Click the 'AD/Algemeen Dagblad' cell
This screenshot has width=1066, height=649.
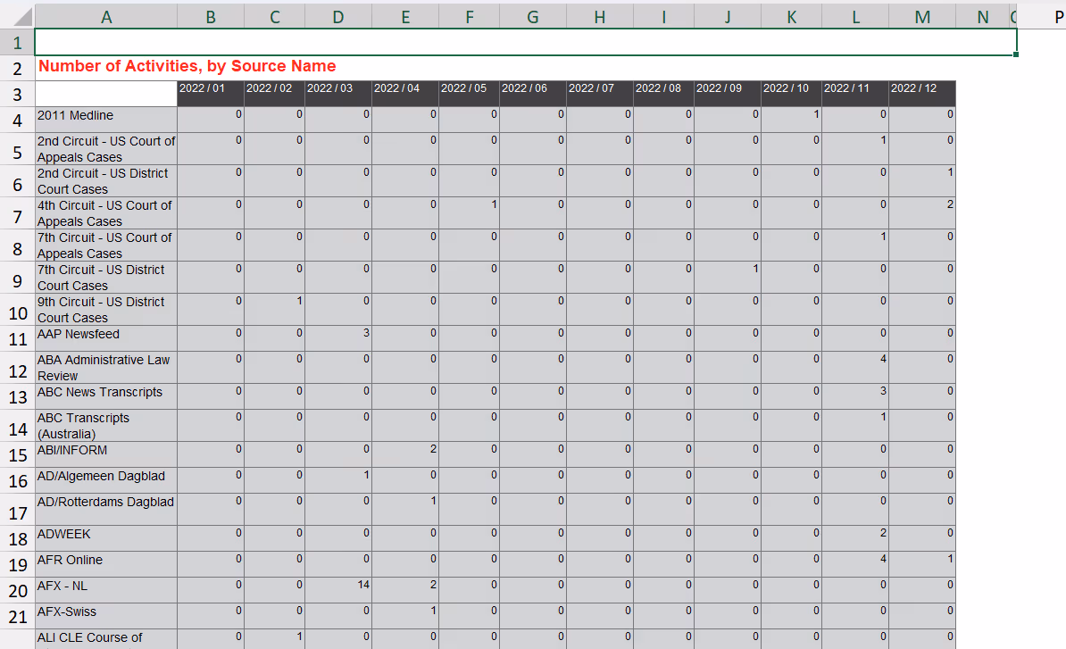106,480
